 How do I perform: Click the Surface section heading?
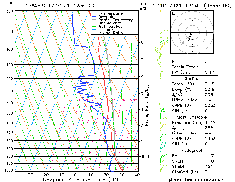click(x=192, y=79)
